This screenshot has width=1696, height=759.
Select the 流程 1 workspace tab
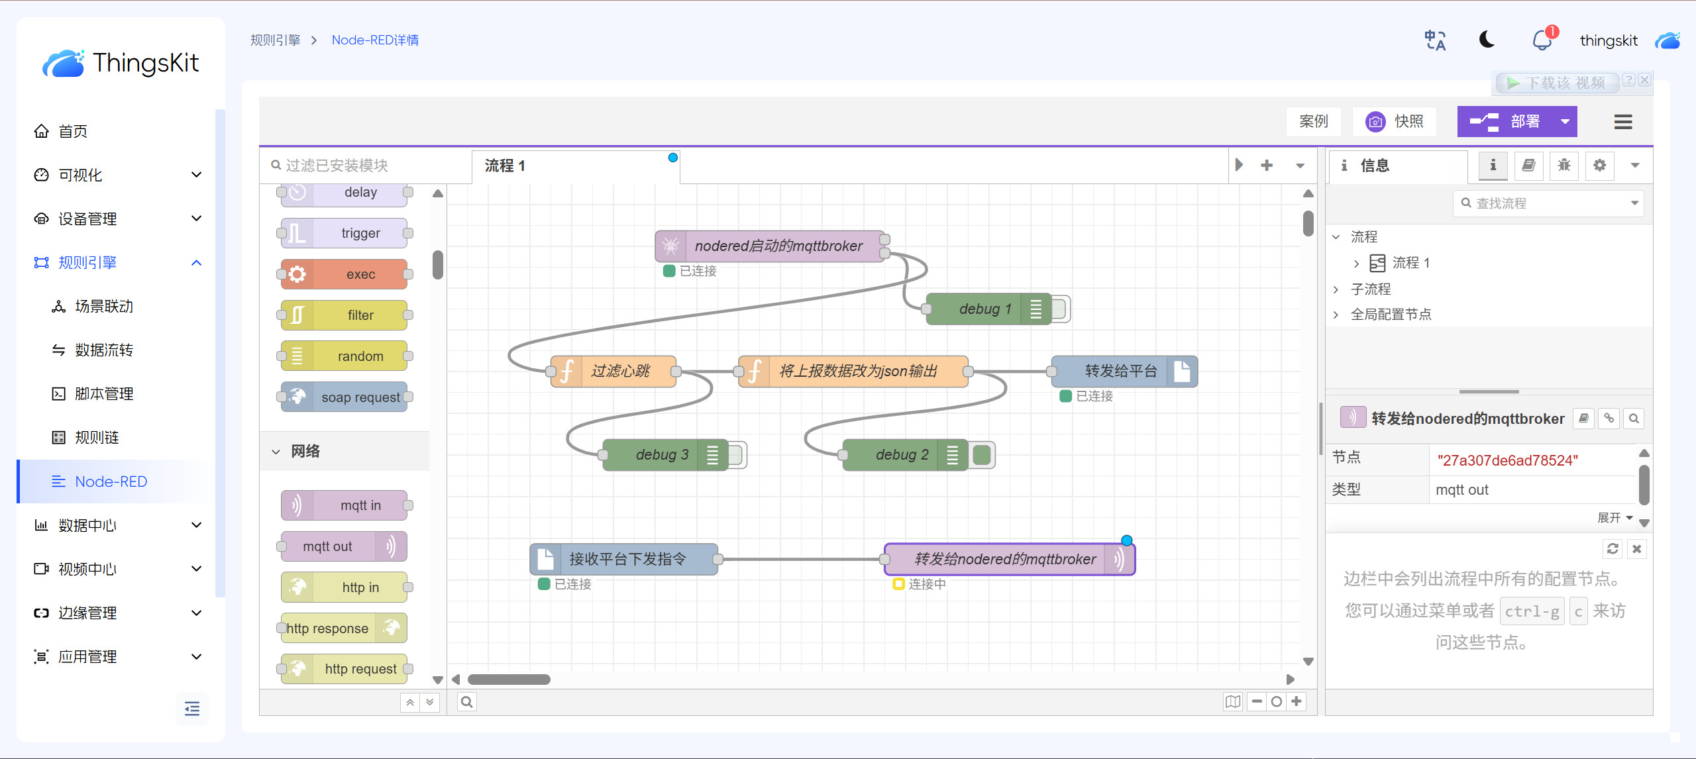505,166
